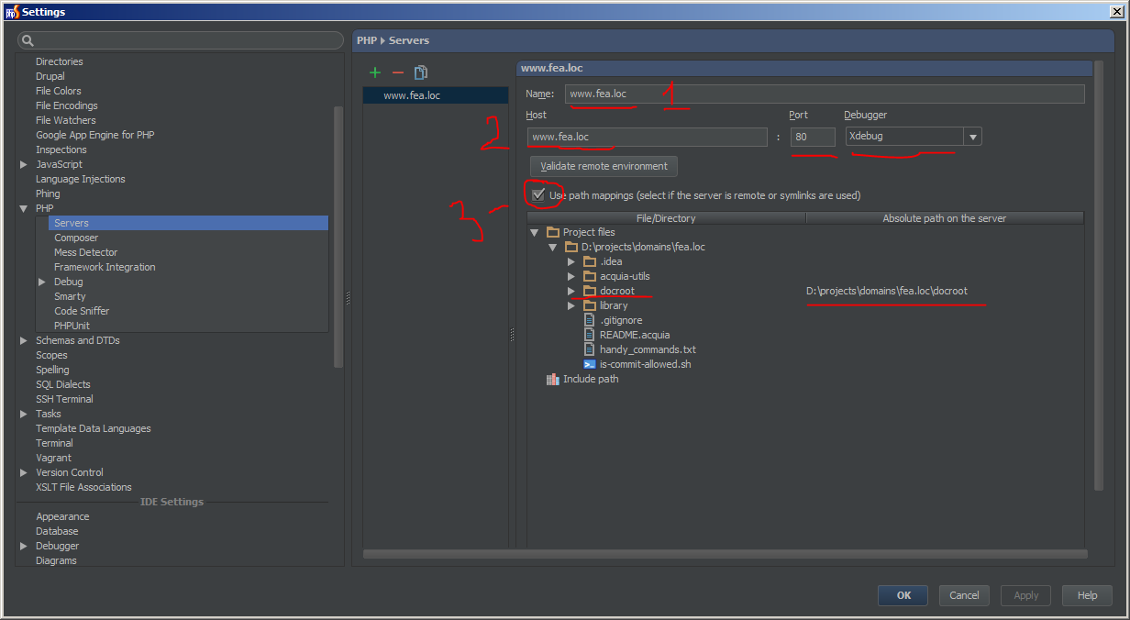Image resolution: width=1130 pixels, height=620 pixels.
Task: Click Absolute path on the server header
Action: [945, 218]
